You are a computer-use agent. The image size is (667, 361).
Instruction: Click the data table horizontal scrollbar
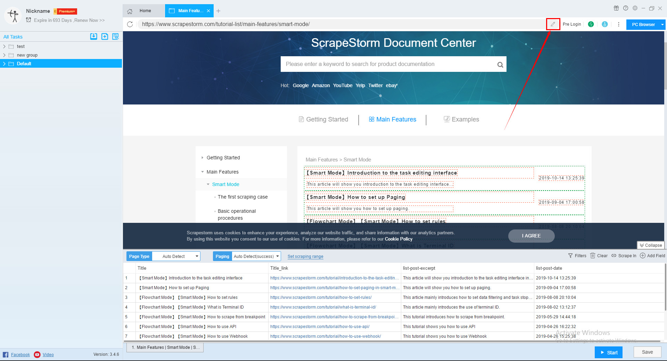[x=392, y=342]
